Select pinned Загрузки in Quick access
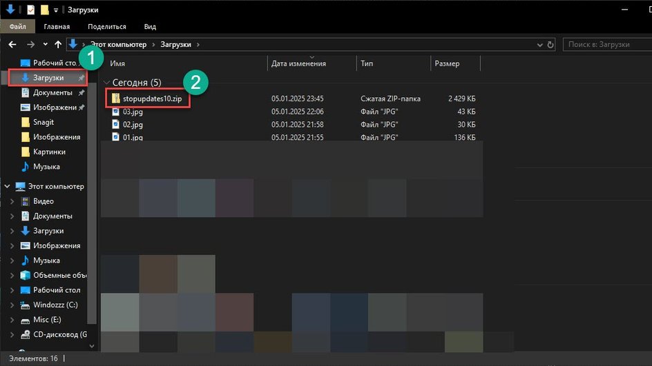The width and height of the screenshot is (652, 366). 48,78
